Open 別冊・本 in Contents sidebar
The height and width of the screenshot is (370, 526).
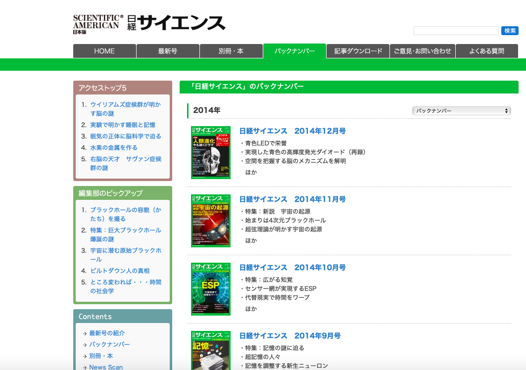101,356
